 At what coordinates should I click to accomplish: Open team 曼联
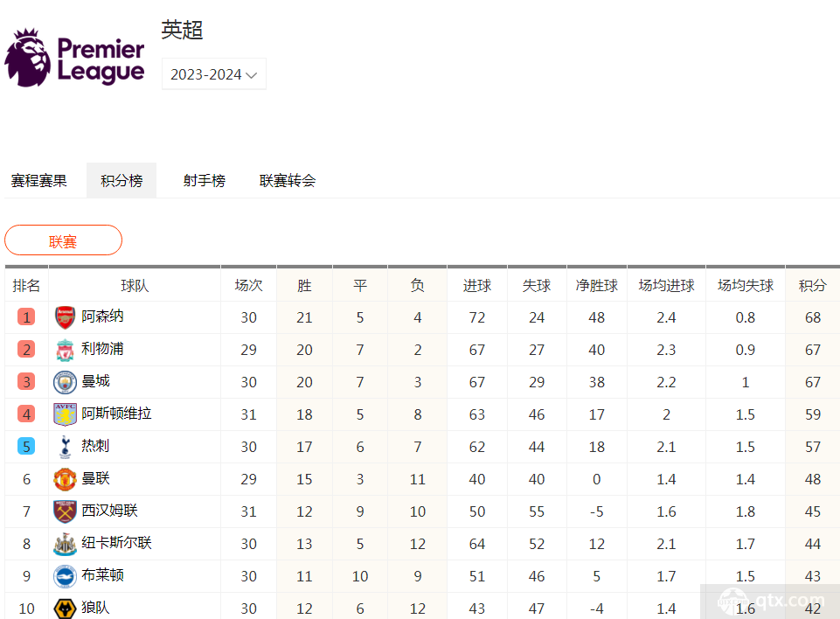pyautogui.click(x=95, y=478)
